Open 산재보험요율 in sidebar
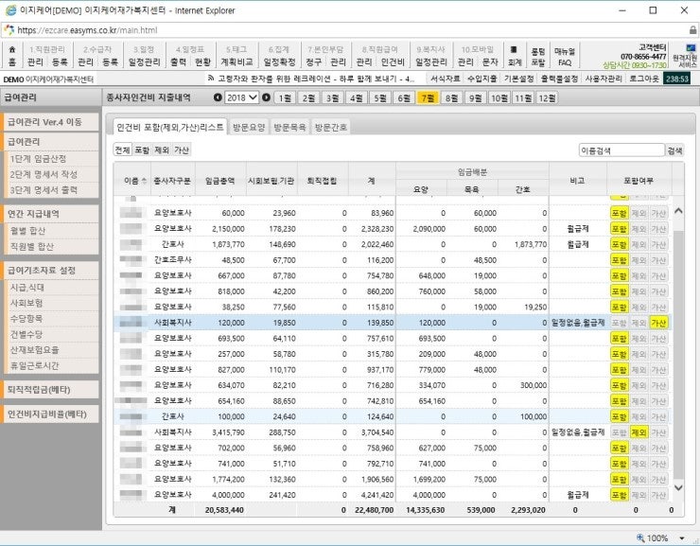 [53, 350]
